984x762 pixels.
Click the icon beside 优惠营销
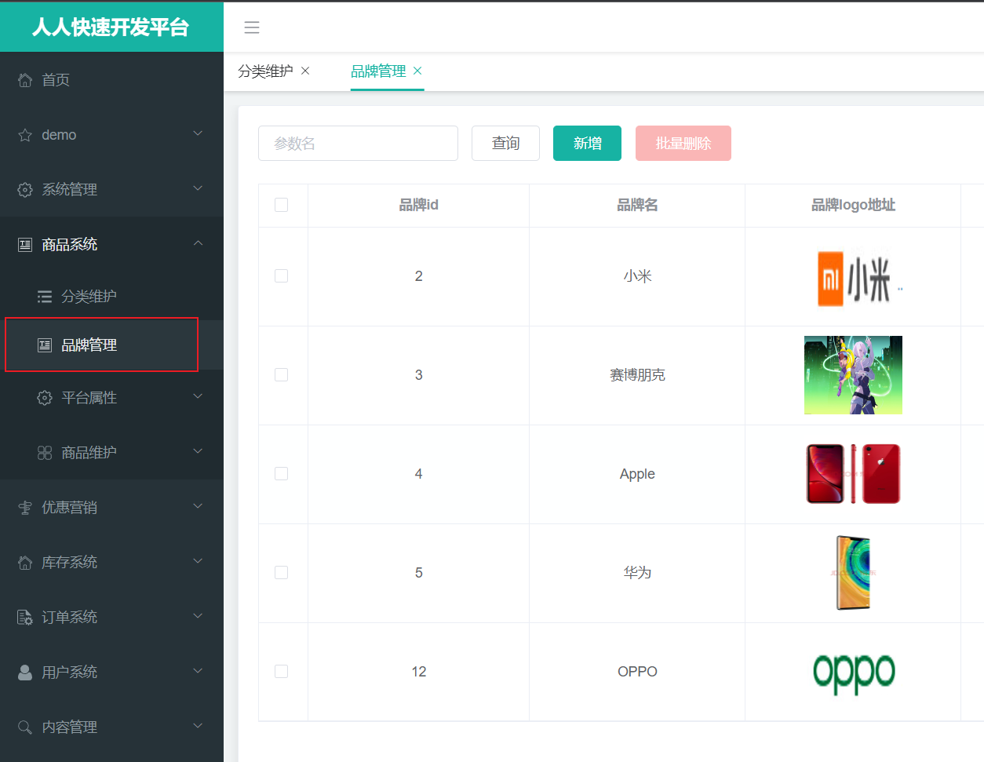pyautogui.click(x=25, y=508)
